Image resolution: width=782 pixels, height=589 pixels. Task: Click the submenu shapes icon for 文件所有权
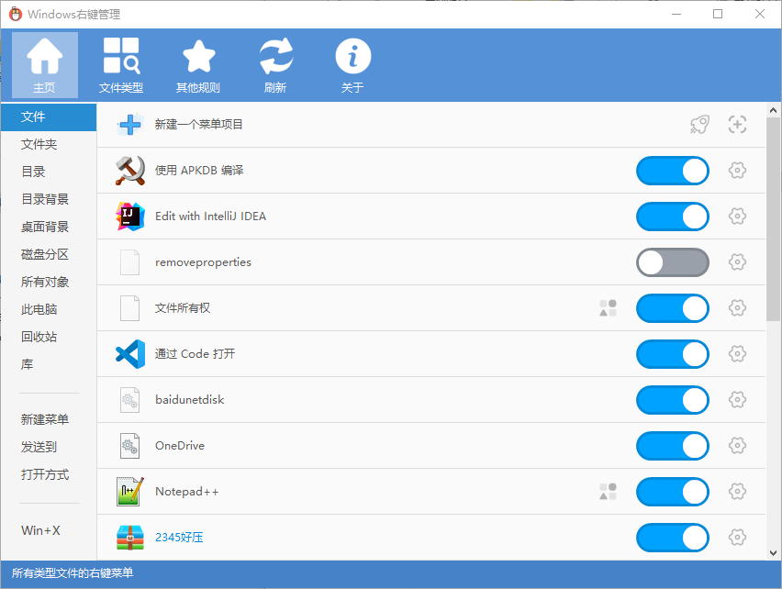click(x=608, y=308)
